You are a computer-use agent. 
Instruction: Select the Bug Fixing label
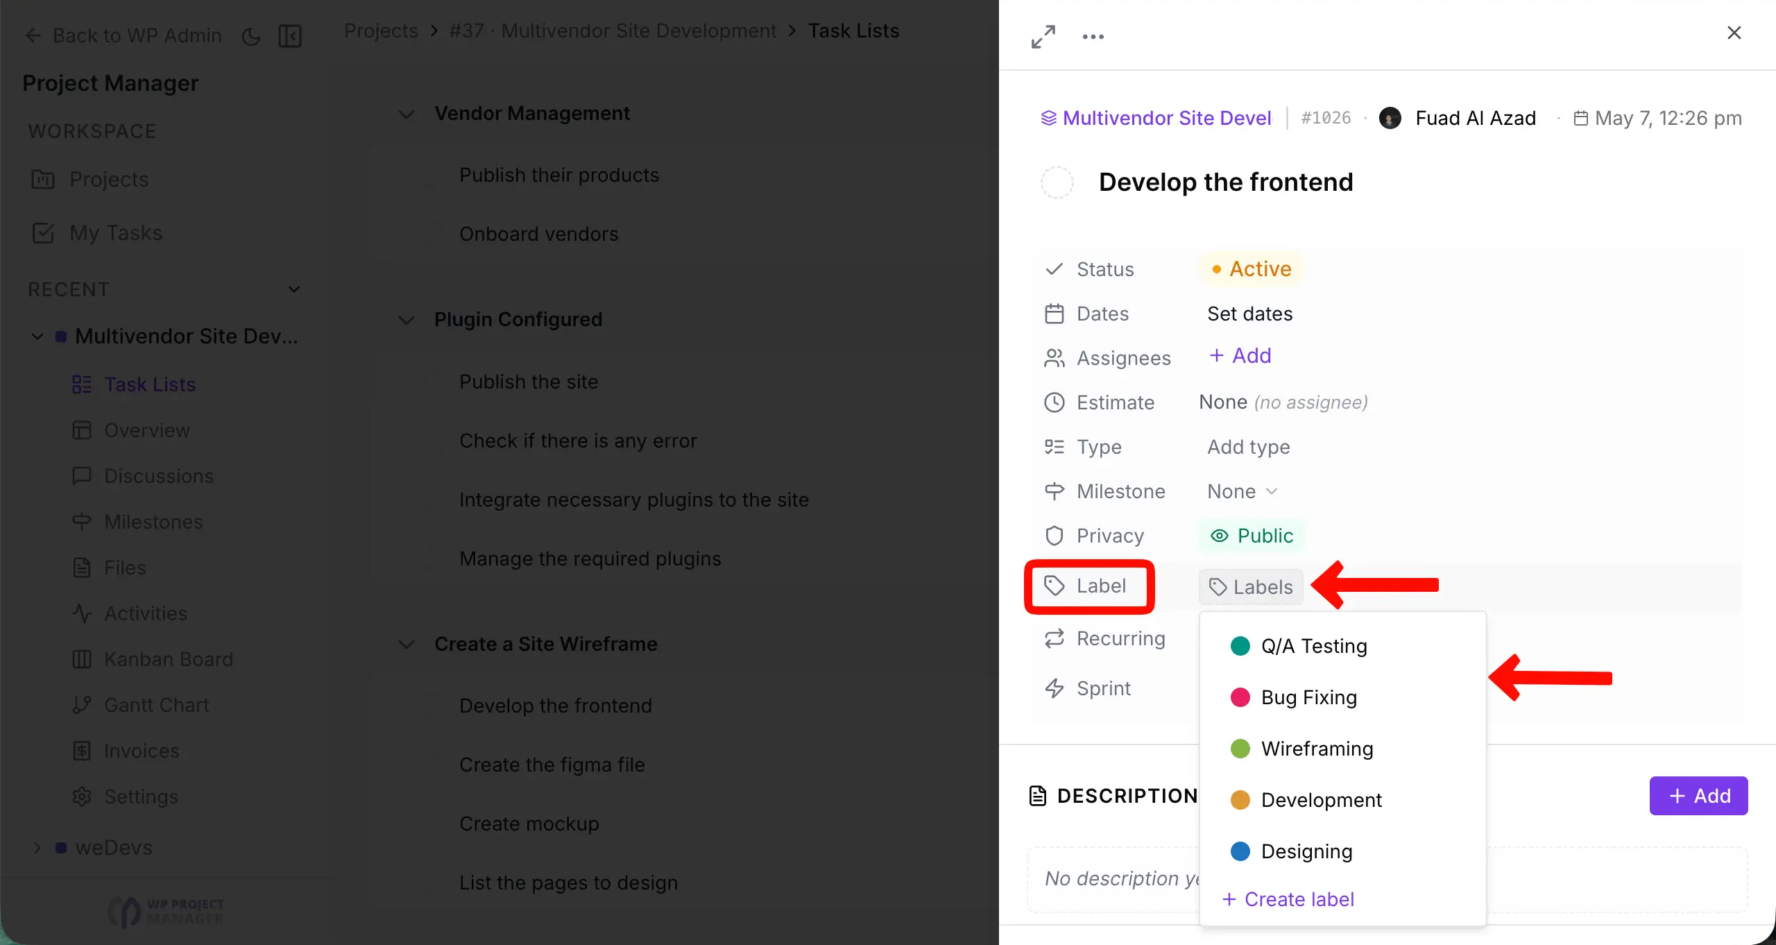tap(1342, 697)
